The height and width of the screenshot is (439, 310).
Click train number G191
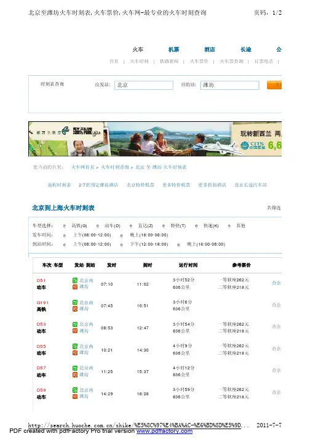[42, 302]
